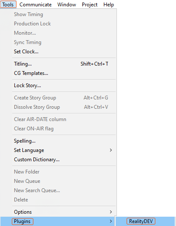Expand the Plugins submenu
This screenshot has width=176, height=226.
point(57,221)
